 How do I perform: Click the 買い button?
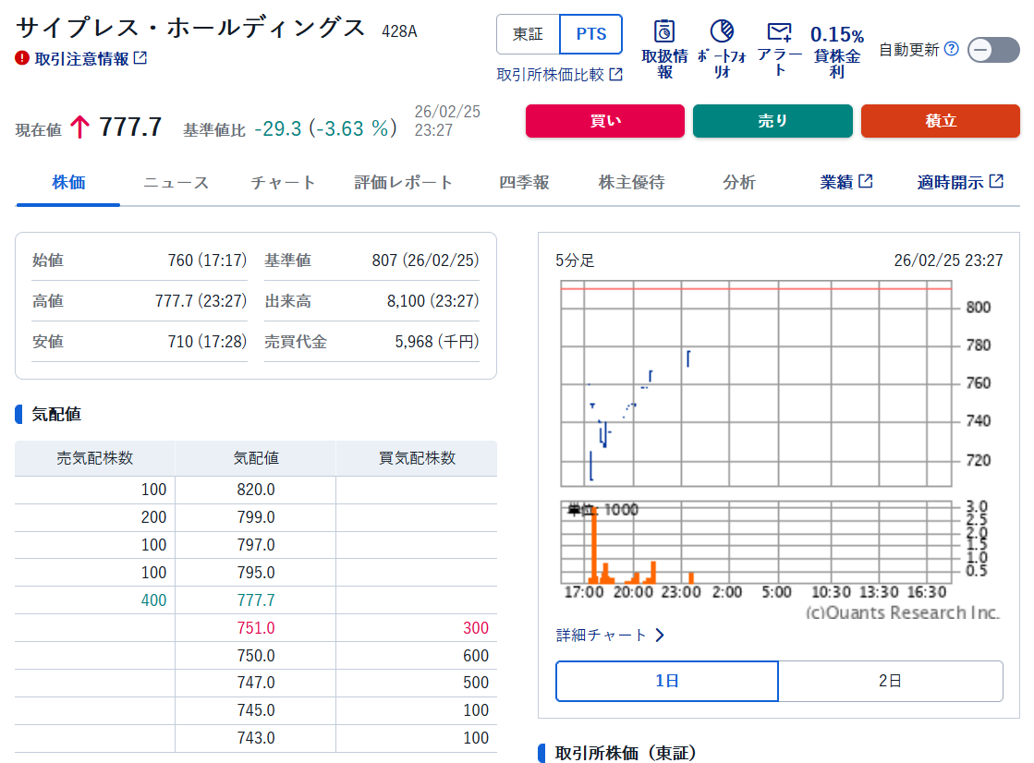[604, 120]
